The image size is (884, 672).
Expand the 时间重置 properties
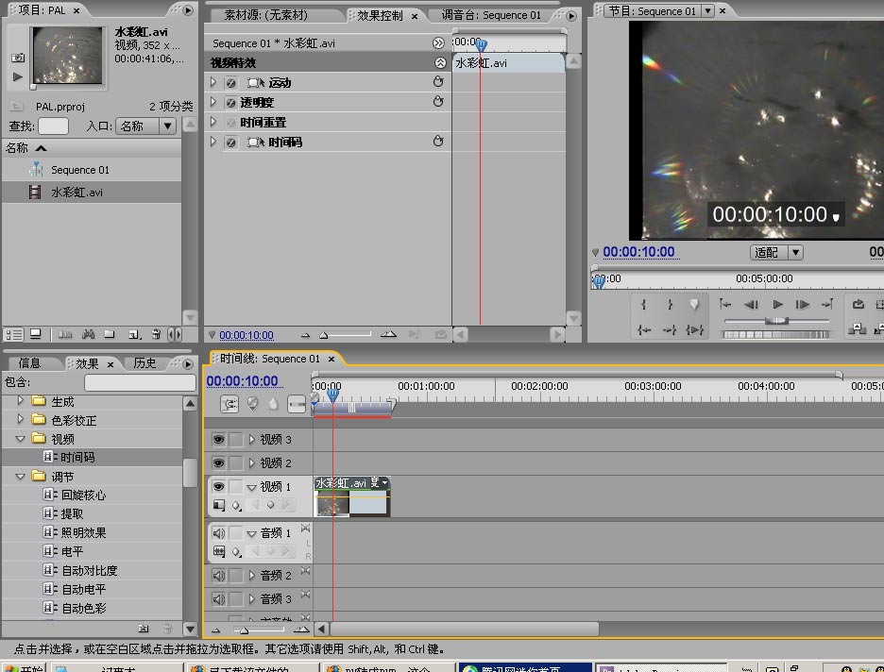(213, 122)
